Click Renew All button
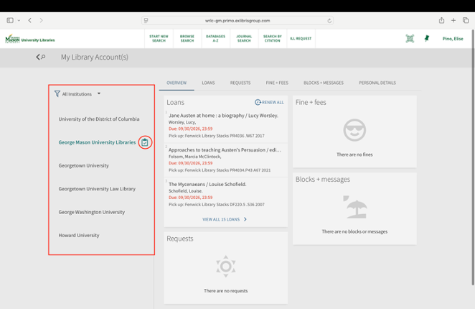 (269, 102)
